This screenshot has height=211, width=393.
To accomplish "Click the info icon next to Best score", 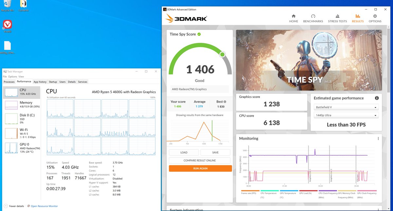I will tap(225, 102).
